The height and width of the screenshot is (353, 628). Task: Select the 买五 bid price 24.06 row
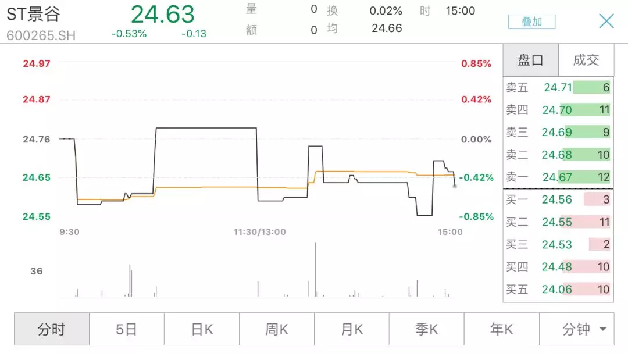[558, 289]
